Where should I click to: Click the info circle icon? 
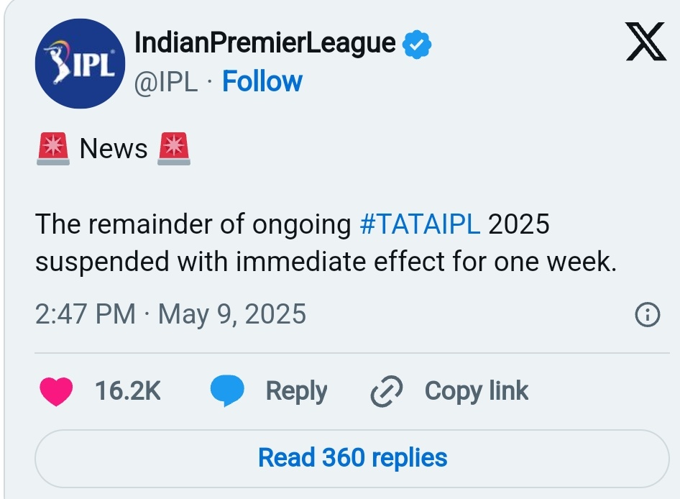pos(648,314)
